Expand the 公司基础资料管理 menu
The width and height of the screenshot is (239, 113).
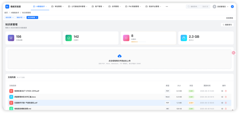pyautogui.click(x=78, y=7)
